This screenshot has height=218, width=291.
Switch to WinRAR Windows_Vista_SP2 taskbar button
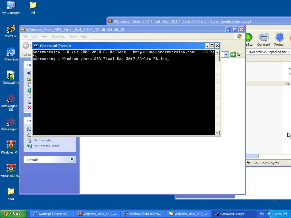point(98,214)
